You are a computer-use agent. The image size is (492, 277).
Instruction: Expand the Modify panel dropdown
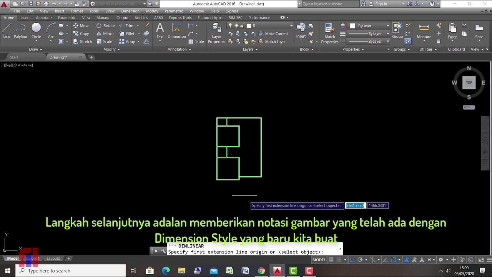coord(111,49)
